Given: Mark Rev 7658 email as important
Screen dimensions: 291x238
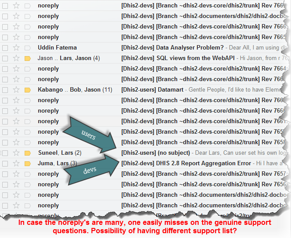Looking at the screenshot, I should pyautogui.click(x=27, y=142).
